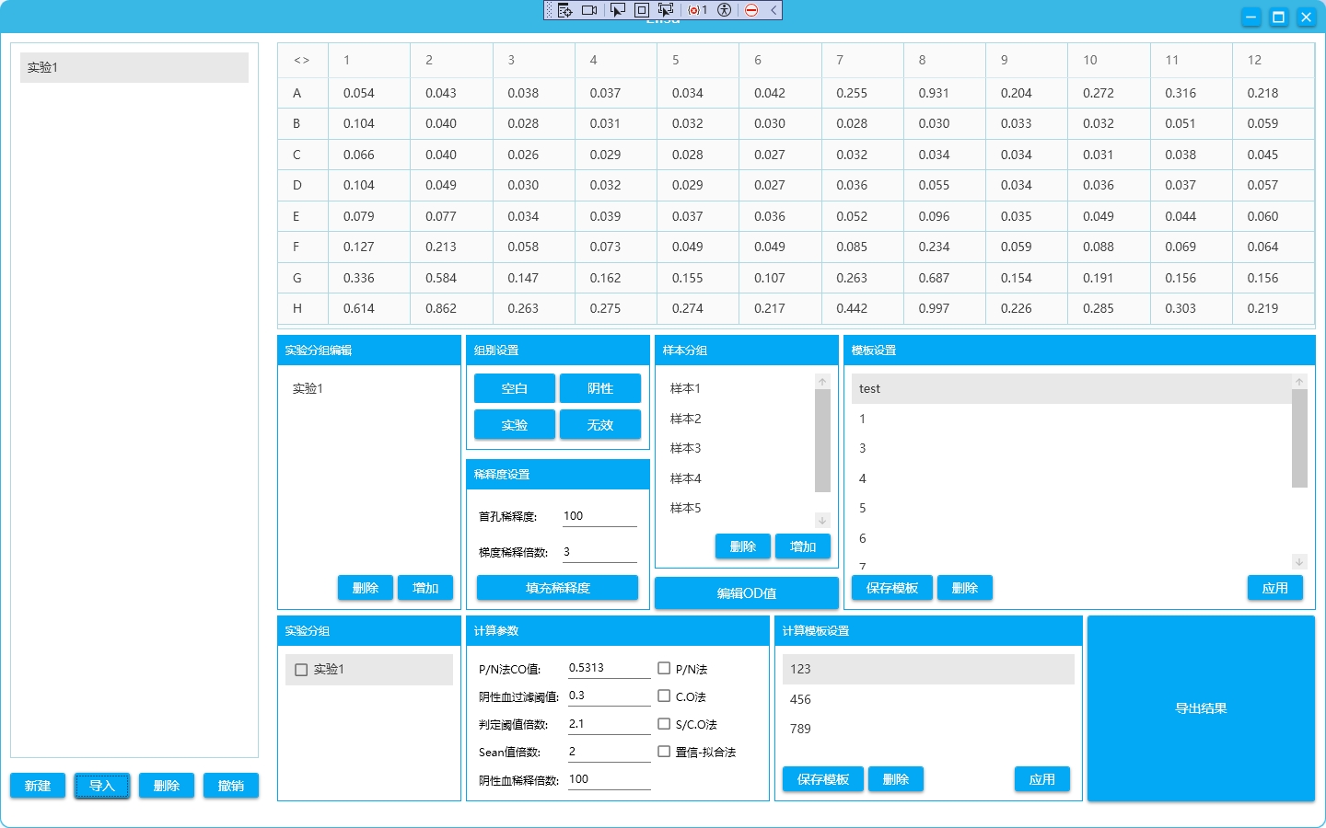Viewport: 1326px width, 828px height.
Task: Enable the P/N法 checkbox
Action: 664,668
